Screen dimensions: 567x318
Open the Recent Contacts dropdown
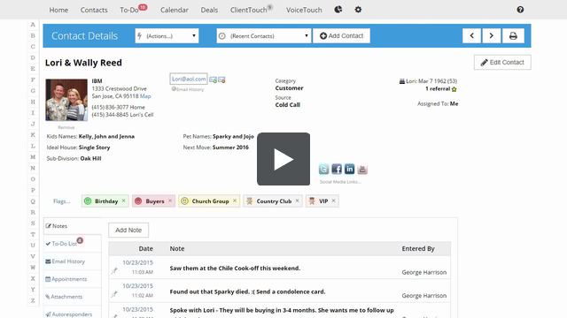(x=264, y=35)
